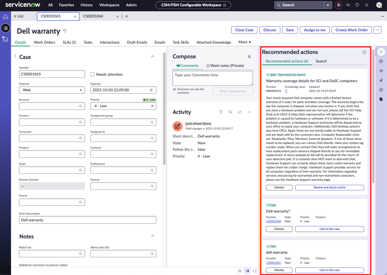The height and width of the screenshot is (275, 387).
Task: Open the chat conversations icon in header
Action: pyautogui.click(x=348, y=5)
